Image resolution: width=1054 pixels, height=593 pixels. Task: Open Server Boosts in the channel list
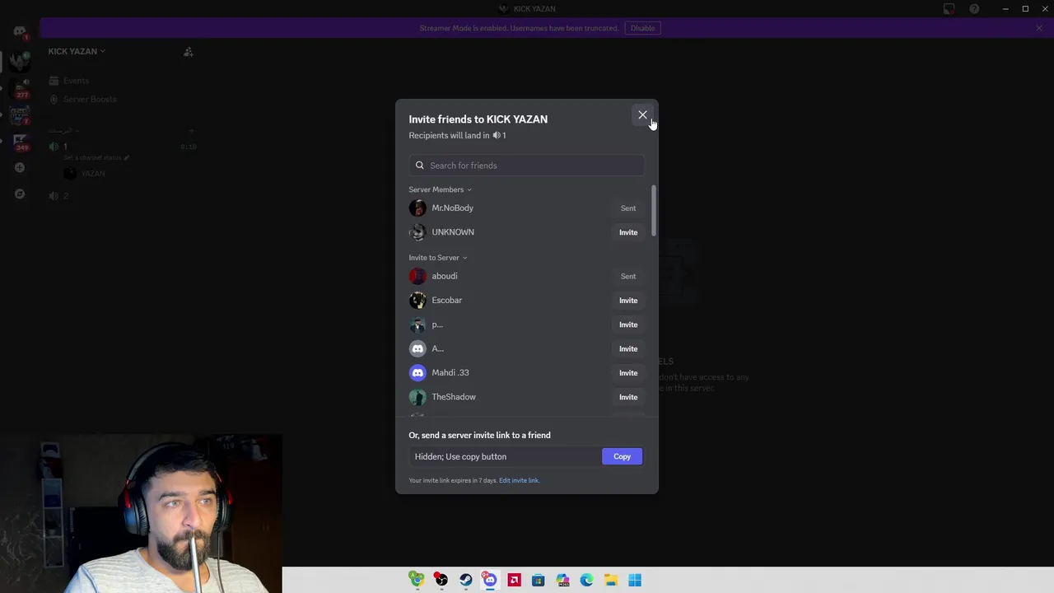click(82, 99)
